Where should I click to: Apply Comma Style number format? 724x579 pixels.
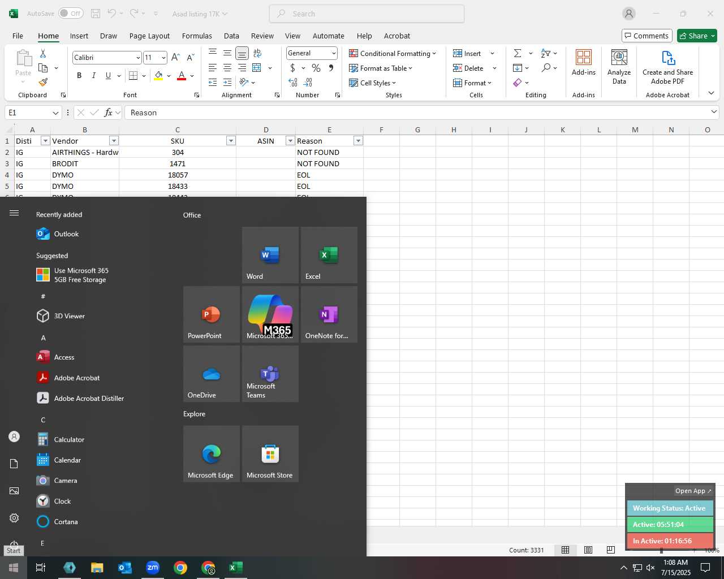click(331, 68)
